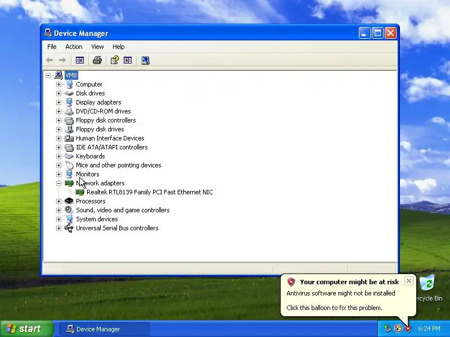Expand the Disk drives node
The height and width of the screenshot is (337, 450).
[x=59, y=93]
